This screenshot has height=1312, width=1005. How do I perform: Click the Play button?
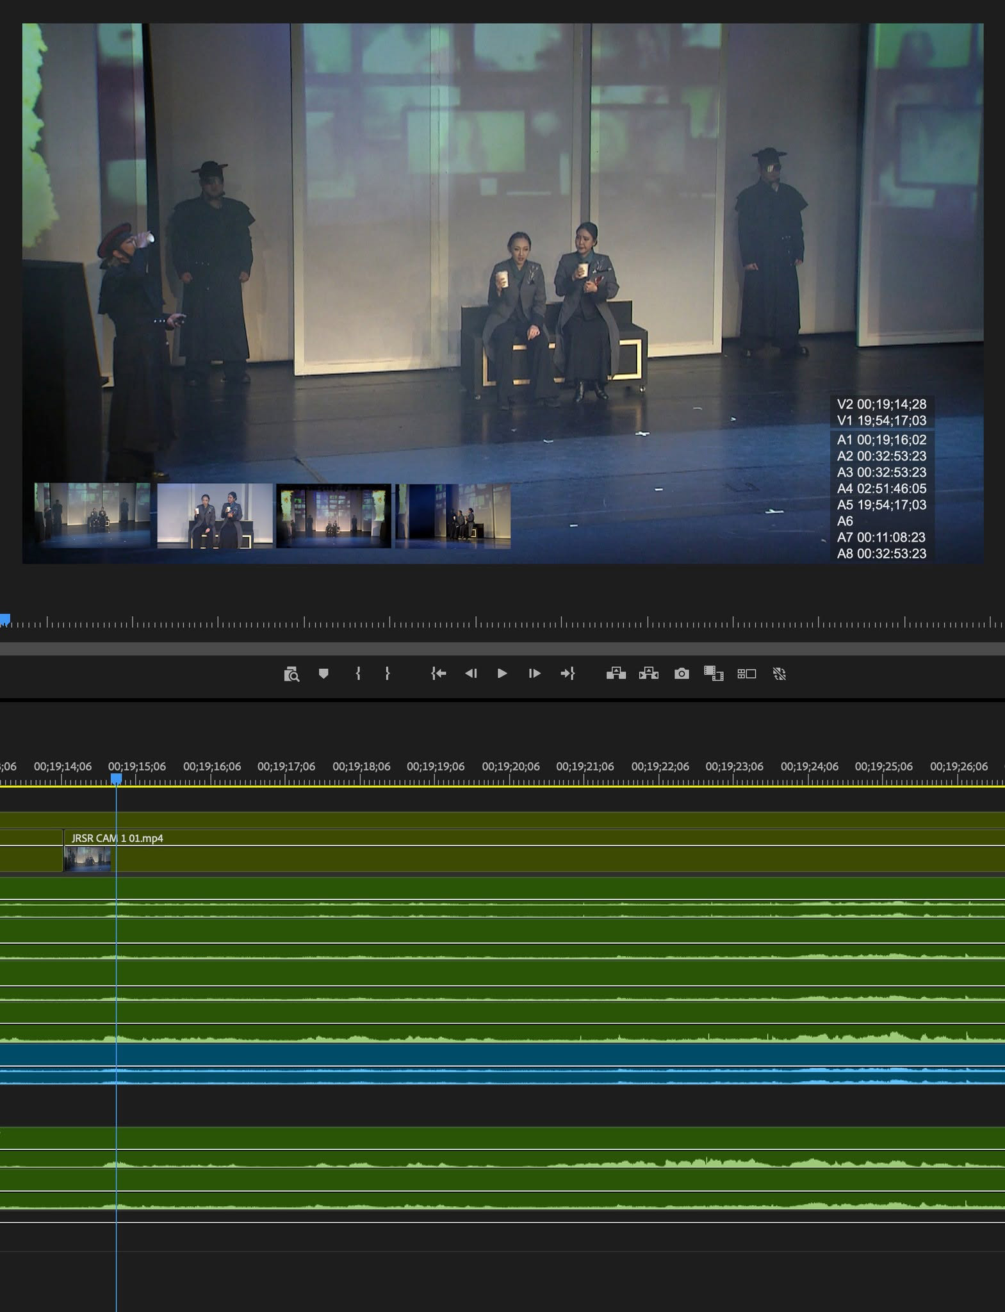pyautogui.click(x=502, y=673)
